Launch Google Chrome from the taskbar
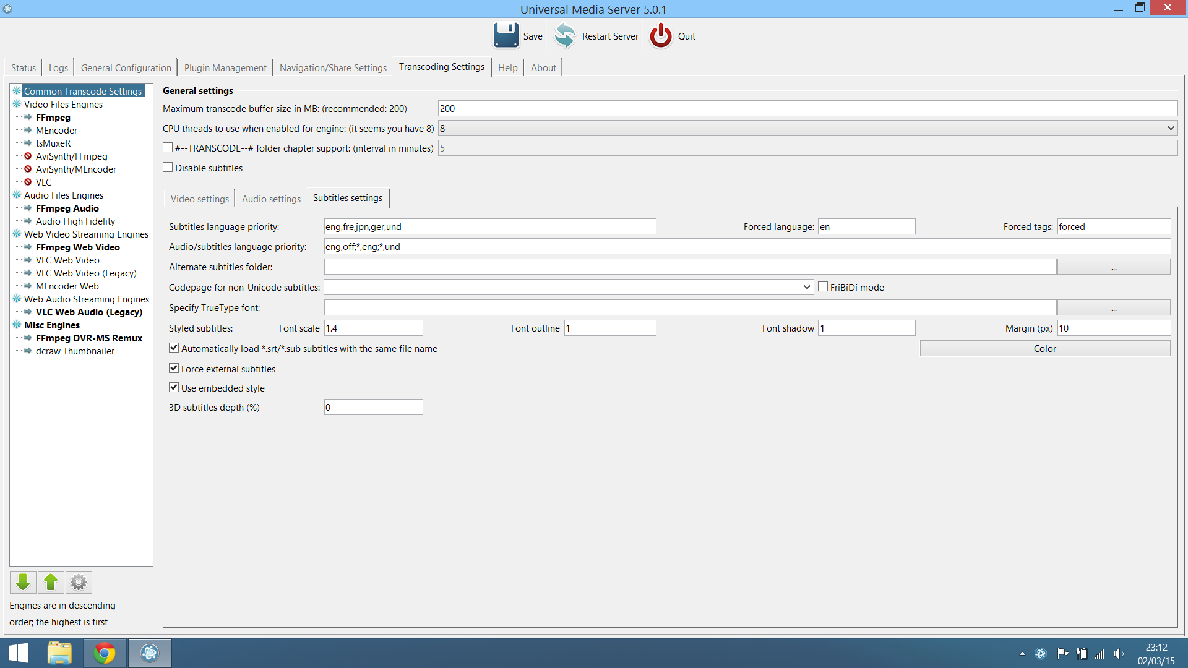 (105, 653)
